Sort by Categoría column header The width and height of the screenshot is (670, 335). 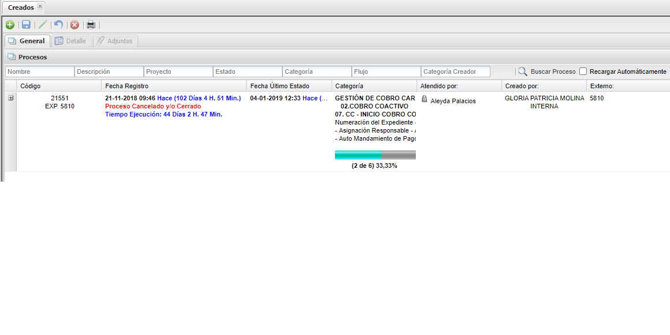click(x=374, y=86)
